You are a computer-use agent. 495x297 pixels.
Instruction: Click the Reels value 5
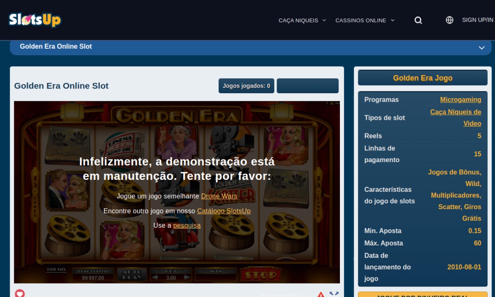coord(479,136)
